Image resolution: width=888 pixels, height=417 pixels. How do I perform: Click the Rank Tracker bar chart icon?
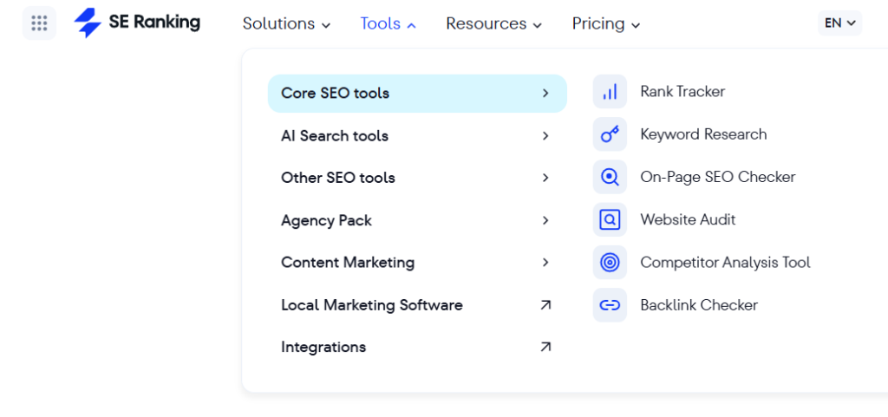click(610, 92)
